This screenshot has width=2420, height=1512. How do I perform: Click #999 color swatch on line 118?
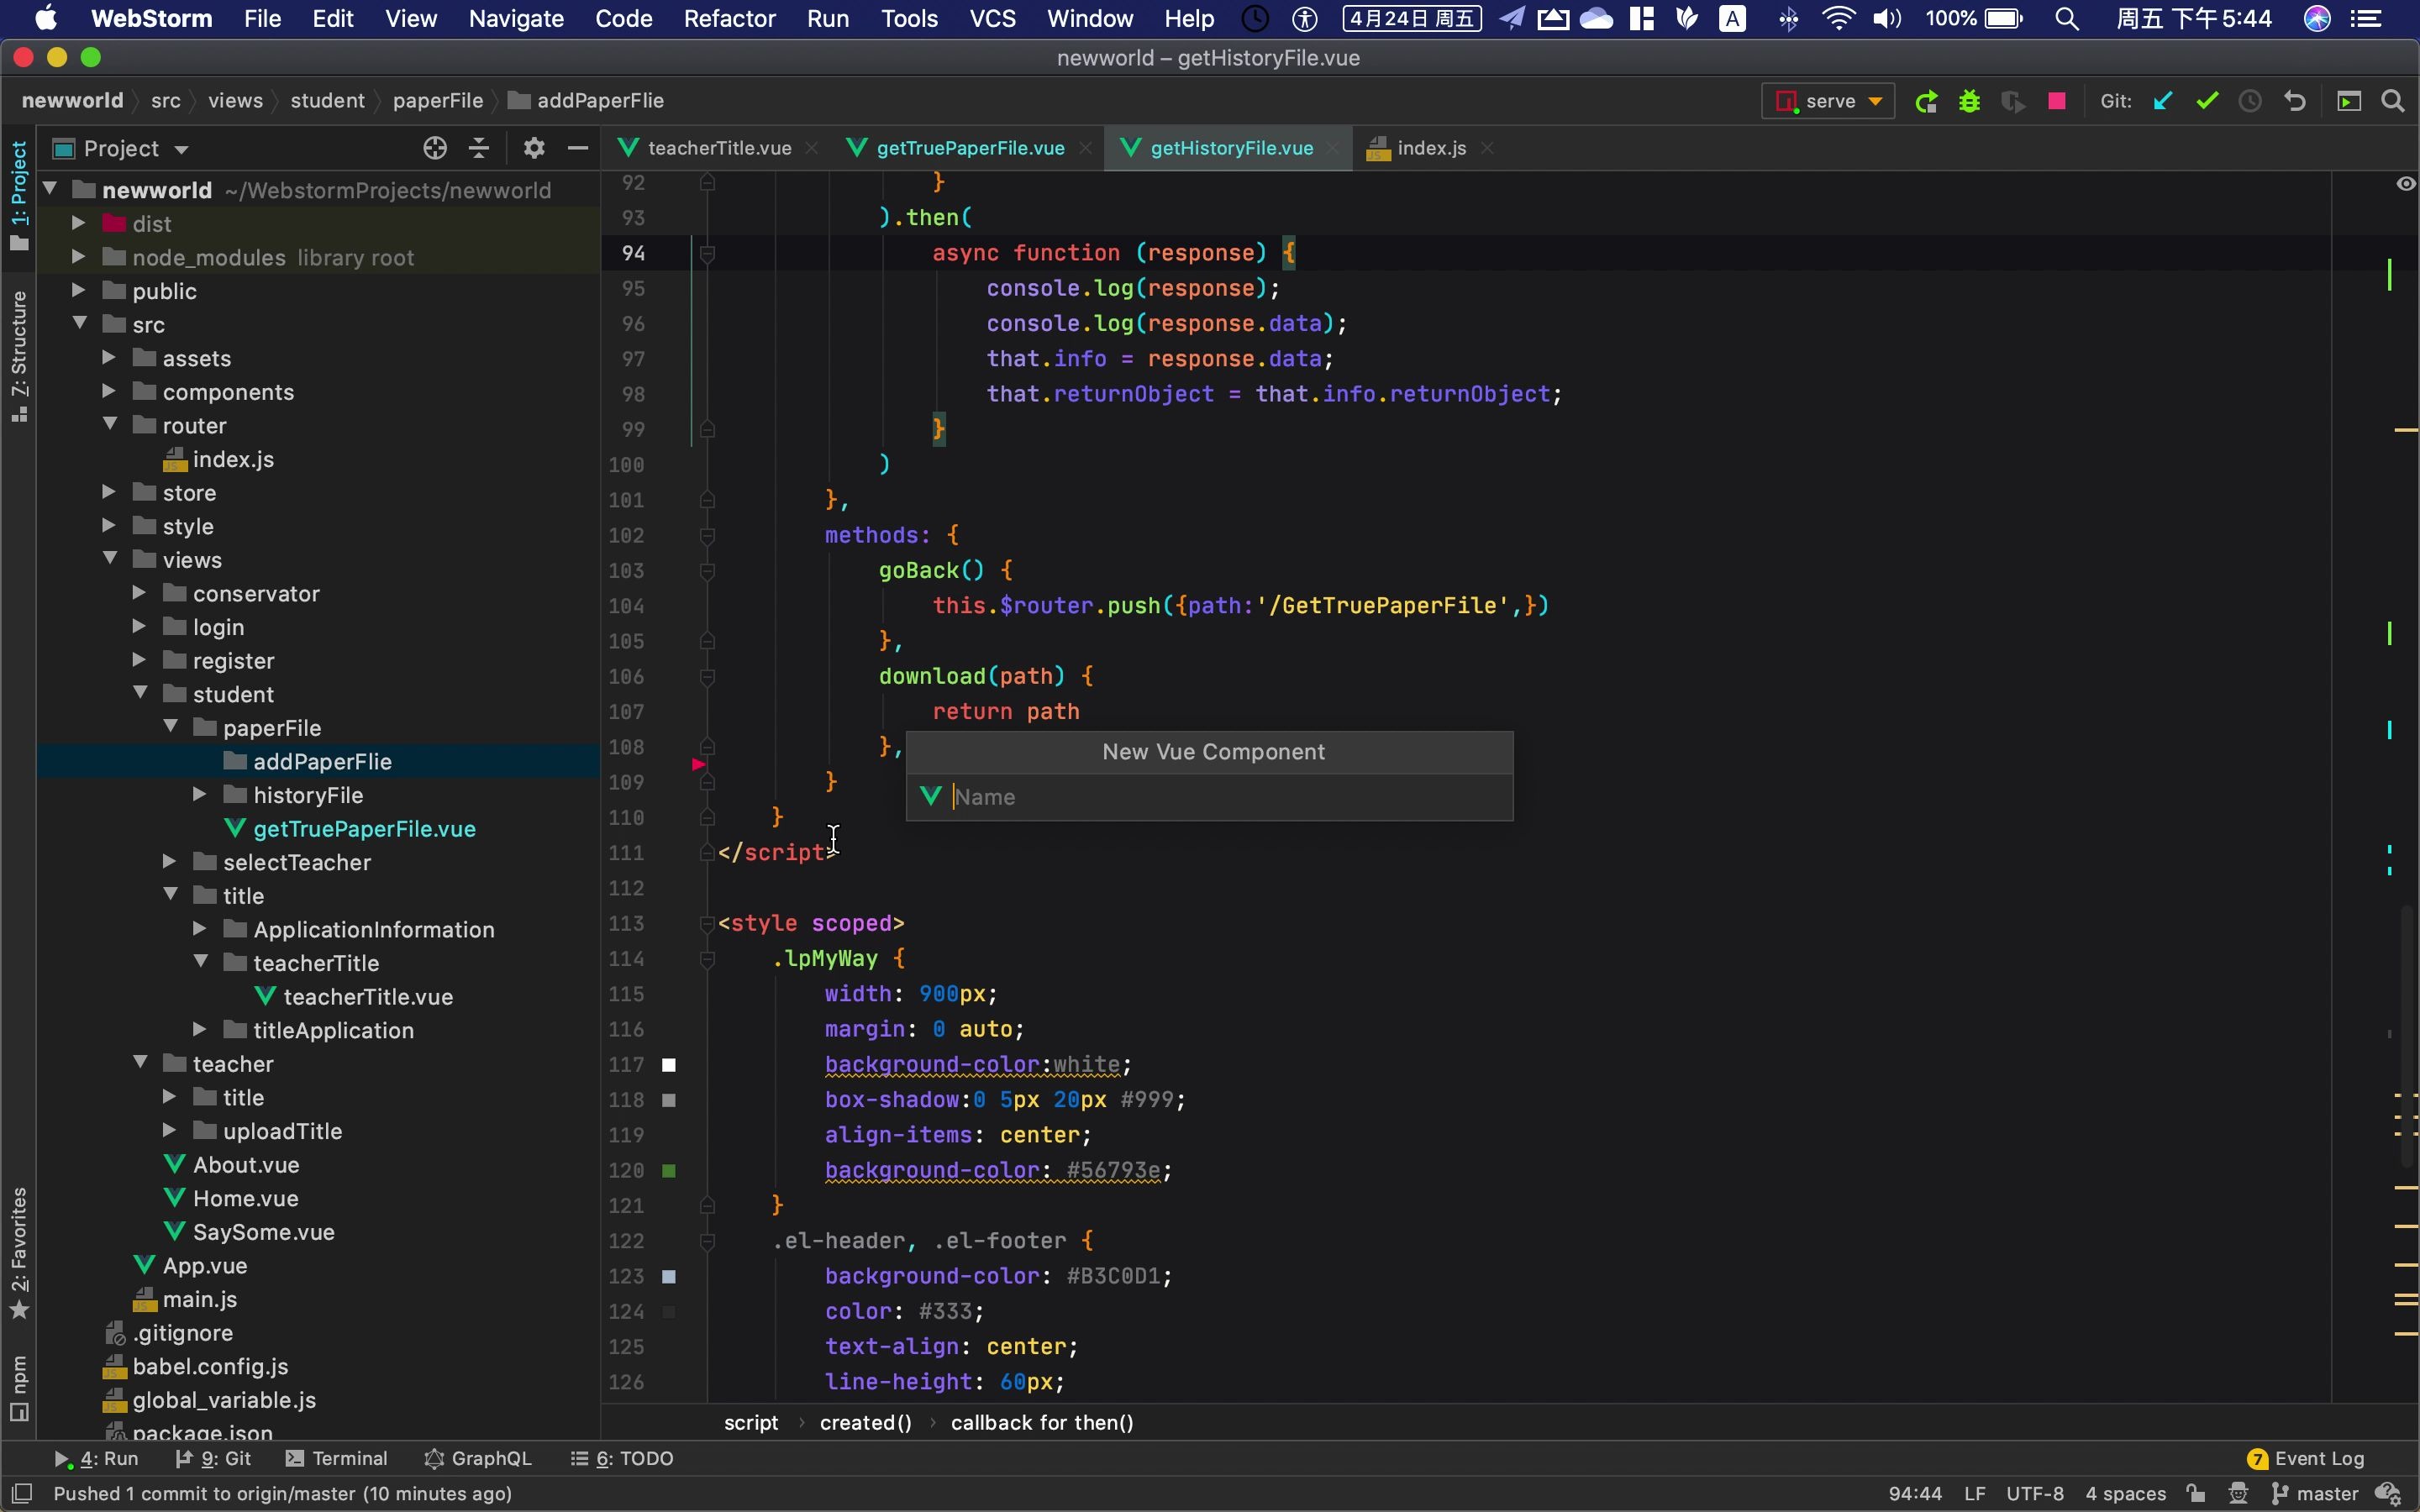click(x=669, y=1100)
